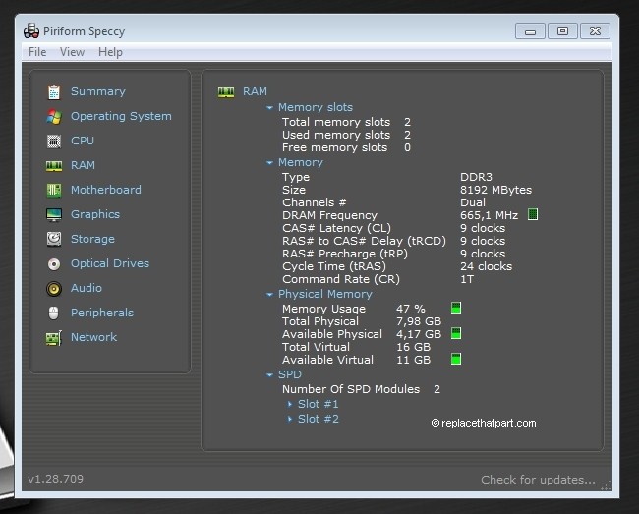Select the Free memory slots row
The width and height of the screenshot is (639, 514).
(346, 147)
